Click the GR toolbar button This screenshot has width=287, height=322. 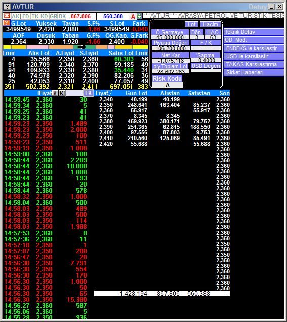[x=54, y=16]
